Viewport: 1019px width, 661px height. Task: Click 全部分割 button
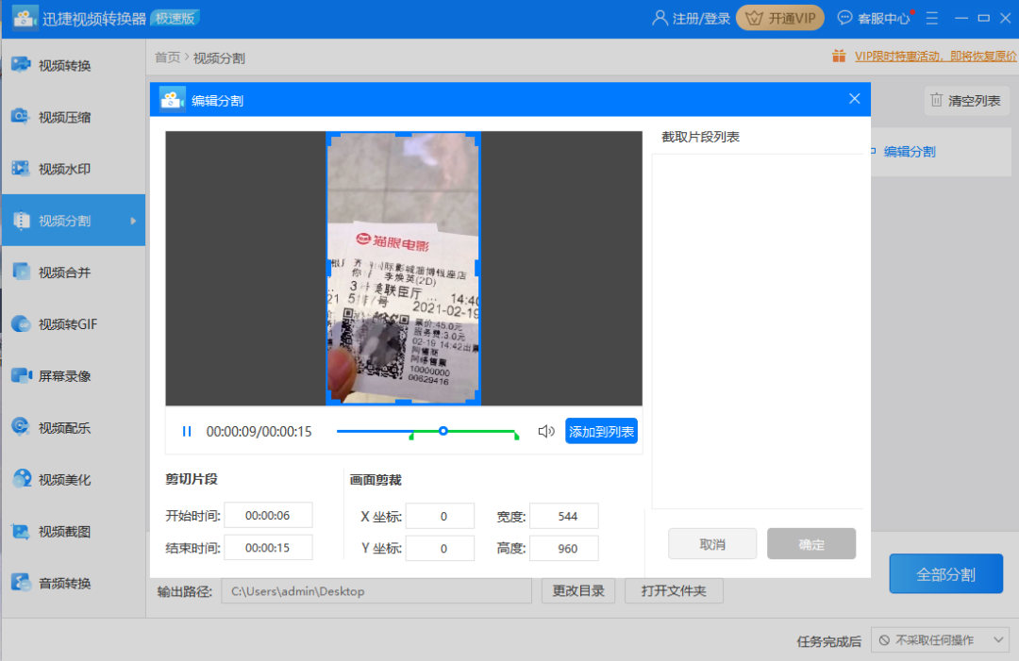point(945,574)
